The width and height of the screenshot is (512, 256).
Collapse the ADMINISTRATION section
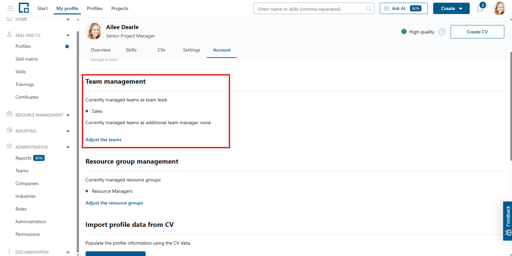(x=68, y=147)
